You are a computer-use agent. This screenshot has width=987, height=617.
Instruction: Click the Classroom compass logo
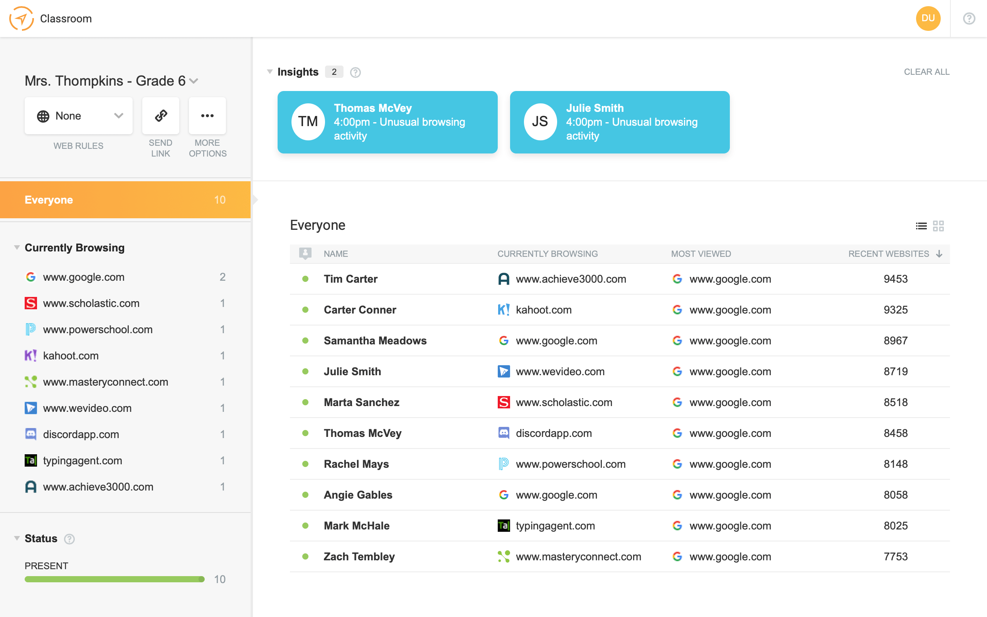[21, 18]
